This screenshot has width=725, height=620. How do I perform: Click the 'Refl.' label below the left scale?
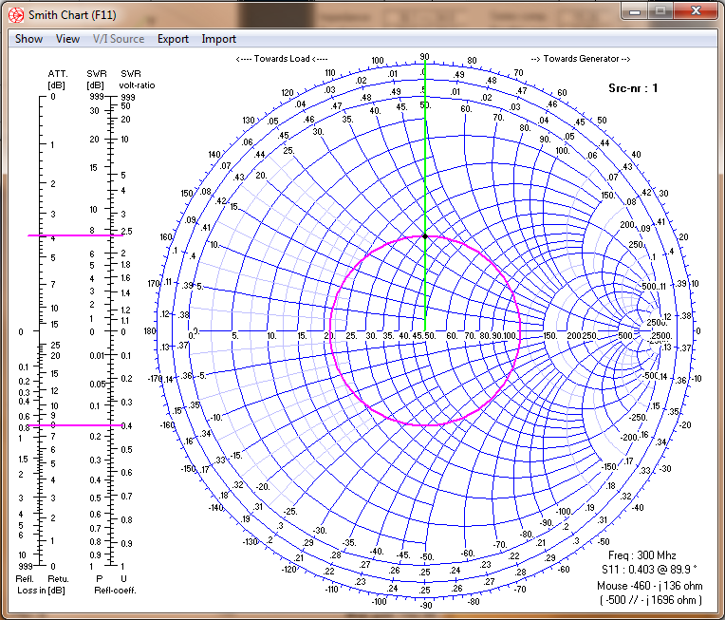pos(25,579)
